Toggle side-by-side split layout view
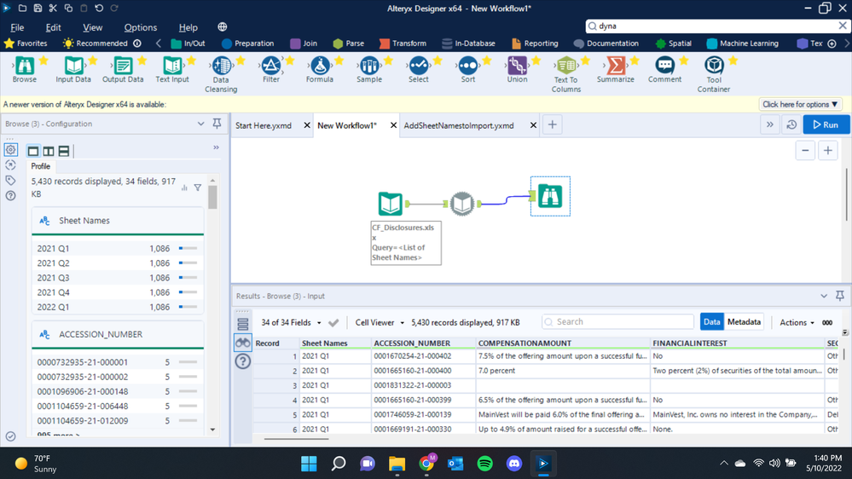This screenshot has width=852, height=479. pos(49,151)
